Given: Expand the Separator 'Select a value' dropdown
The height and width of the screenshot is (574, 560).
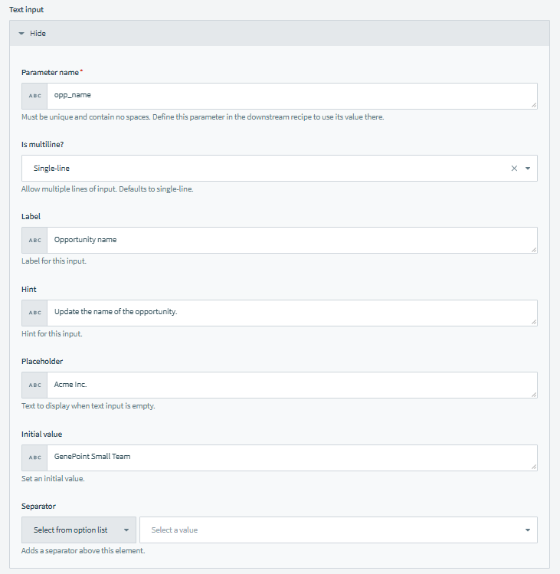Looking at the screenshot, I should pyautogui.click(x=338, y=530).
